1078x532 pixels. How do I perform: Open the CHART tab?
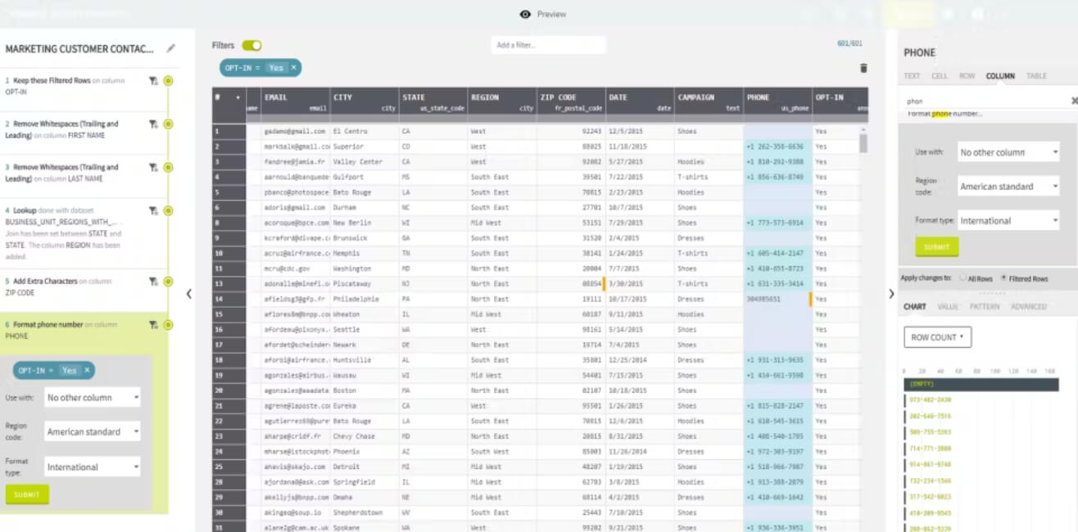(x=914, y=307)
